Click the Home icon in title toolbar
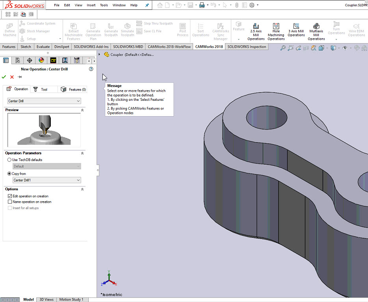 [x=160, y=5]
